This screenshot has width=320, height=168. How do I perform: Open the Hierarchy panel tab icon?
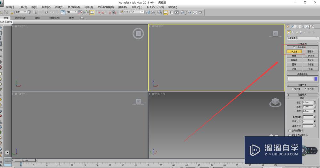click(x=298, y=27)
